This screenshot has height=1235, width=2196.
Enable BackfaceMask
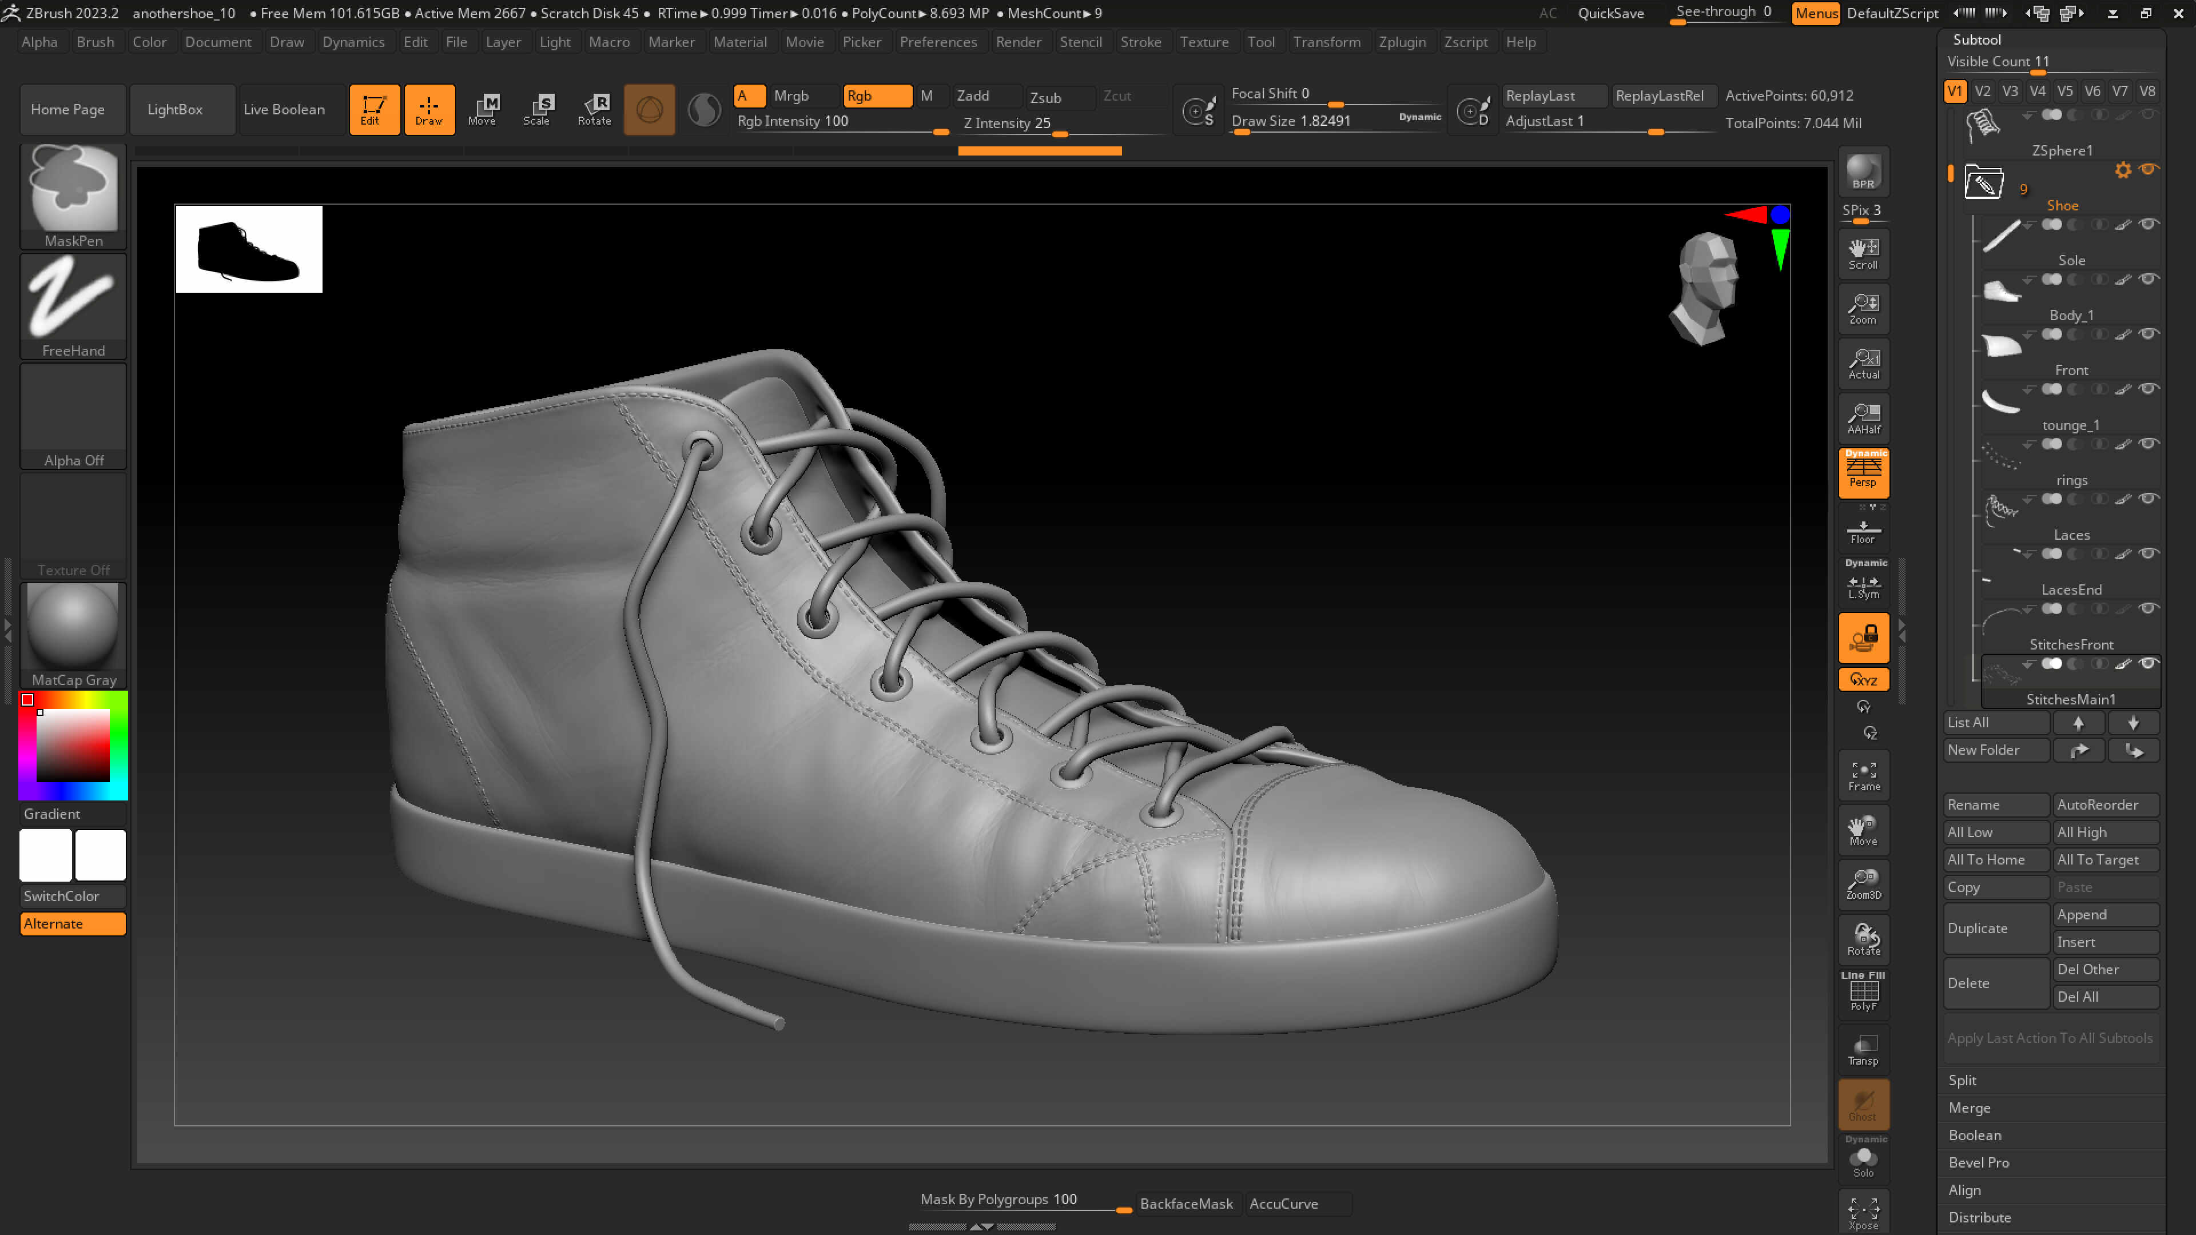pyautogui.click(x=1187, y=1204)
